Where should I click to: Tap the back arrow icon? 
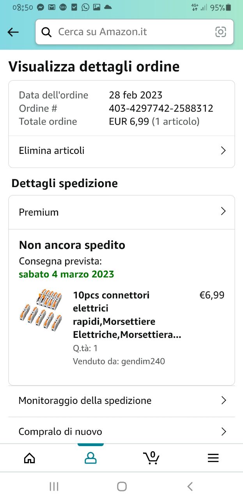tap(13, 32)
